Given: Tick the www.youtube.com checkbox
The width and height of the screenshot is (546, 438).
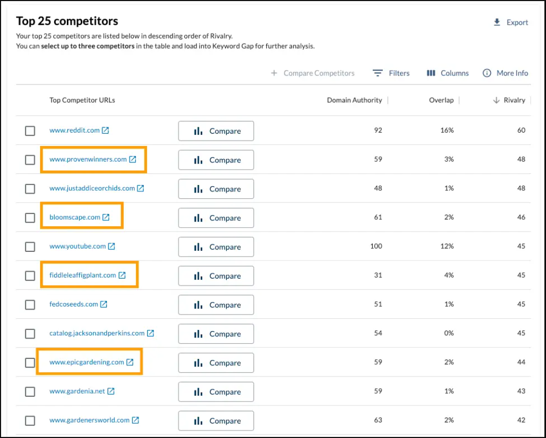Looking at the screenshot, I should [x=30, y=247].
